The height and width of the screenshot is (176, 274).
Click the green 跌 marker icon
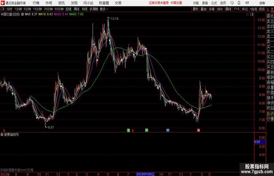coord(147,130)
